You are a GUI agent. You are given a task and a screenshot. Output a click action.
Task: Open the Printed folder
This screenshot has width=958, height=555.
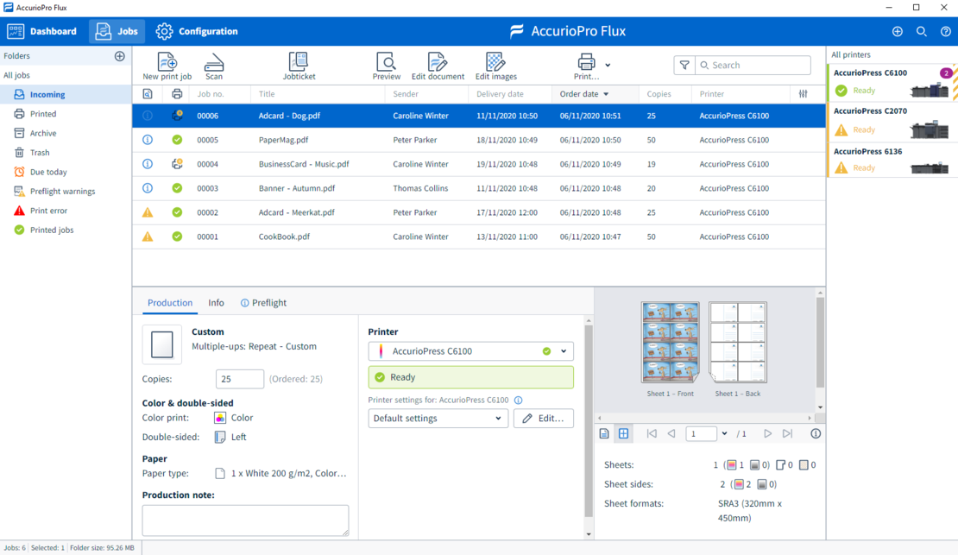pos(66,114)
